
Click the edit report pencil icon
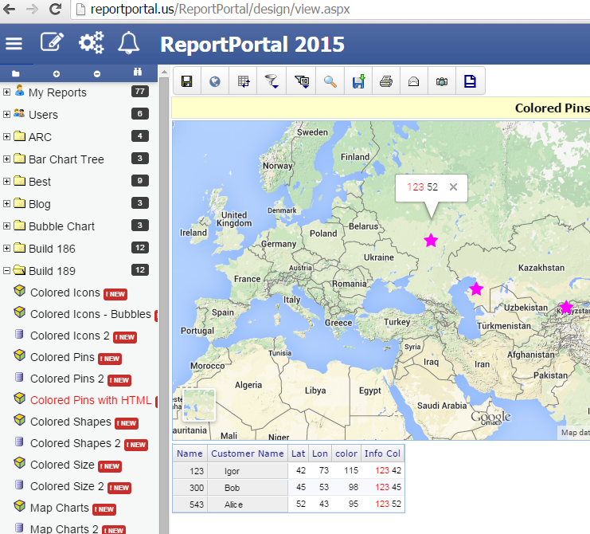pos(52,41)
